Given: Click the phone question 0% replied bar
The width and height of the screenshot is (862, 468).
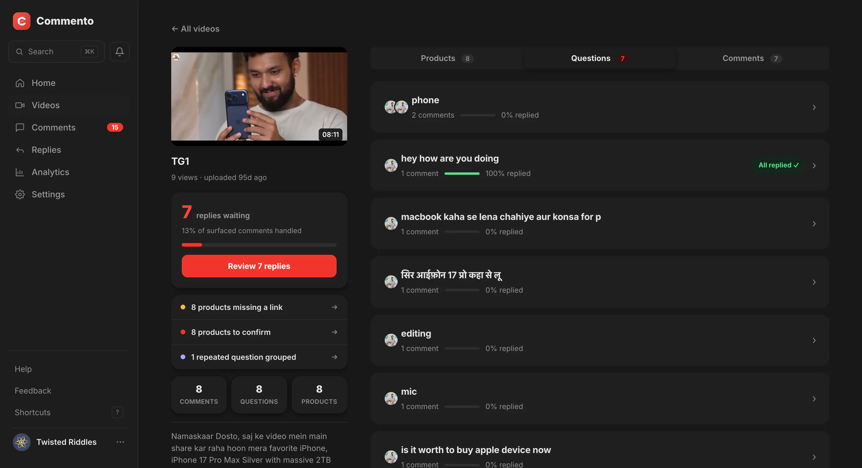Looking at the screenshot, I should 478,115.
